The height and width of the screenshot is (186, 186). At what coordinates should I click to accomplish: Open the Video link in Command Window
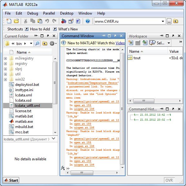(x=120, y=43)
